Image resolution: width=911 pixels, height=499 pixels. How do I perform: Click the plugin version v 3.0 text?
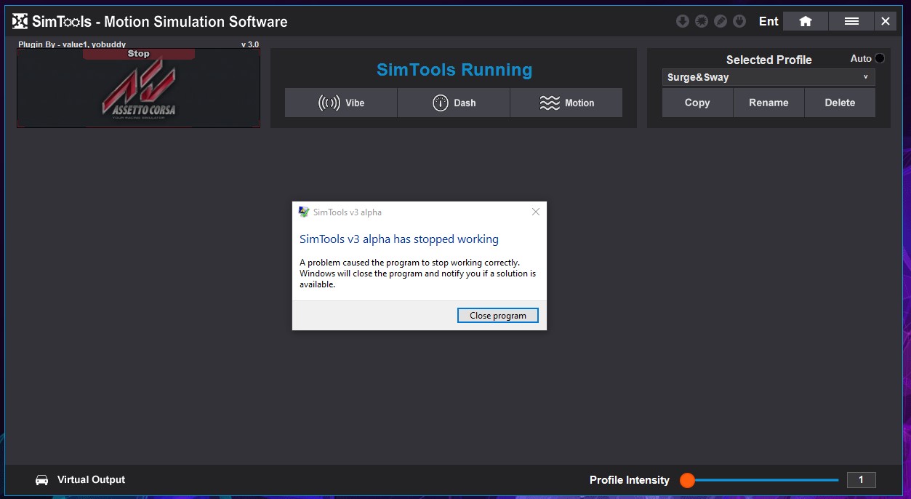pos(250,44)
